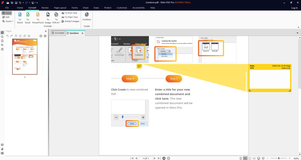Click Extract Images
The image size is (301, 160).
point(70,21)
